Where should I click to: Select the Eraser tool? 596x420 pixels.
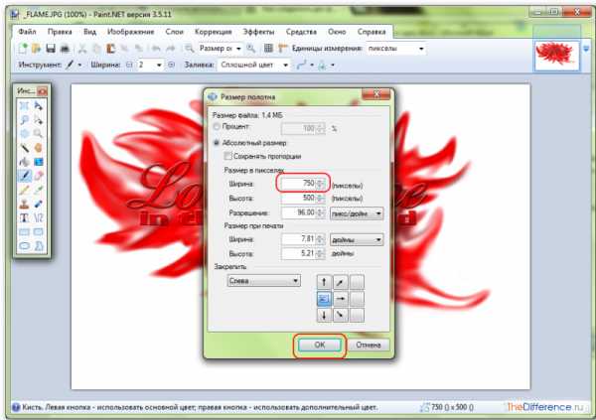coord(39,176)
